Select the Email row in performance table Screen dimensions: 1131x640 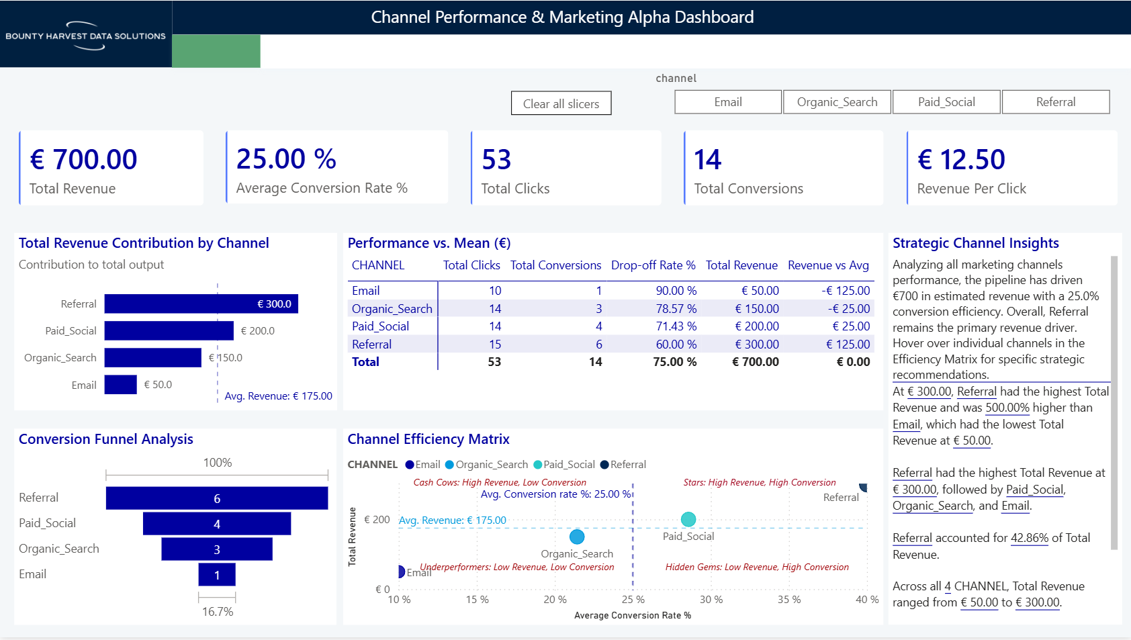(x=611, y=291)
